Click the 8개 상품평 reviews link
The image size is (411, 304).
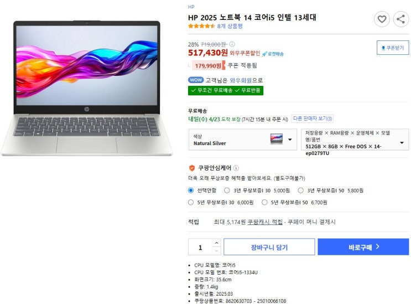230,26
